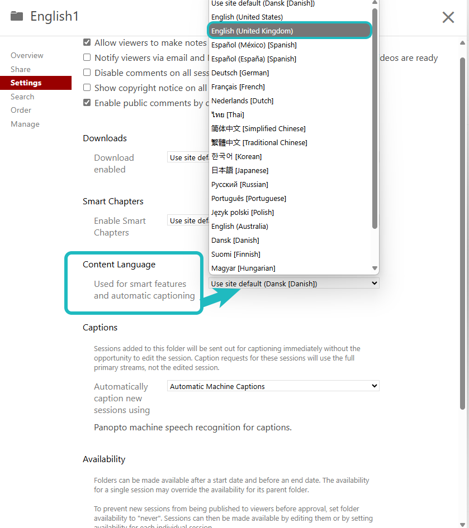
Task: Go to the Manage tab
Action: [x=25, y=124]
